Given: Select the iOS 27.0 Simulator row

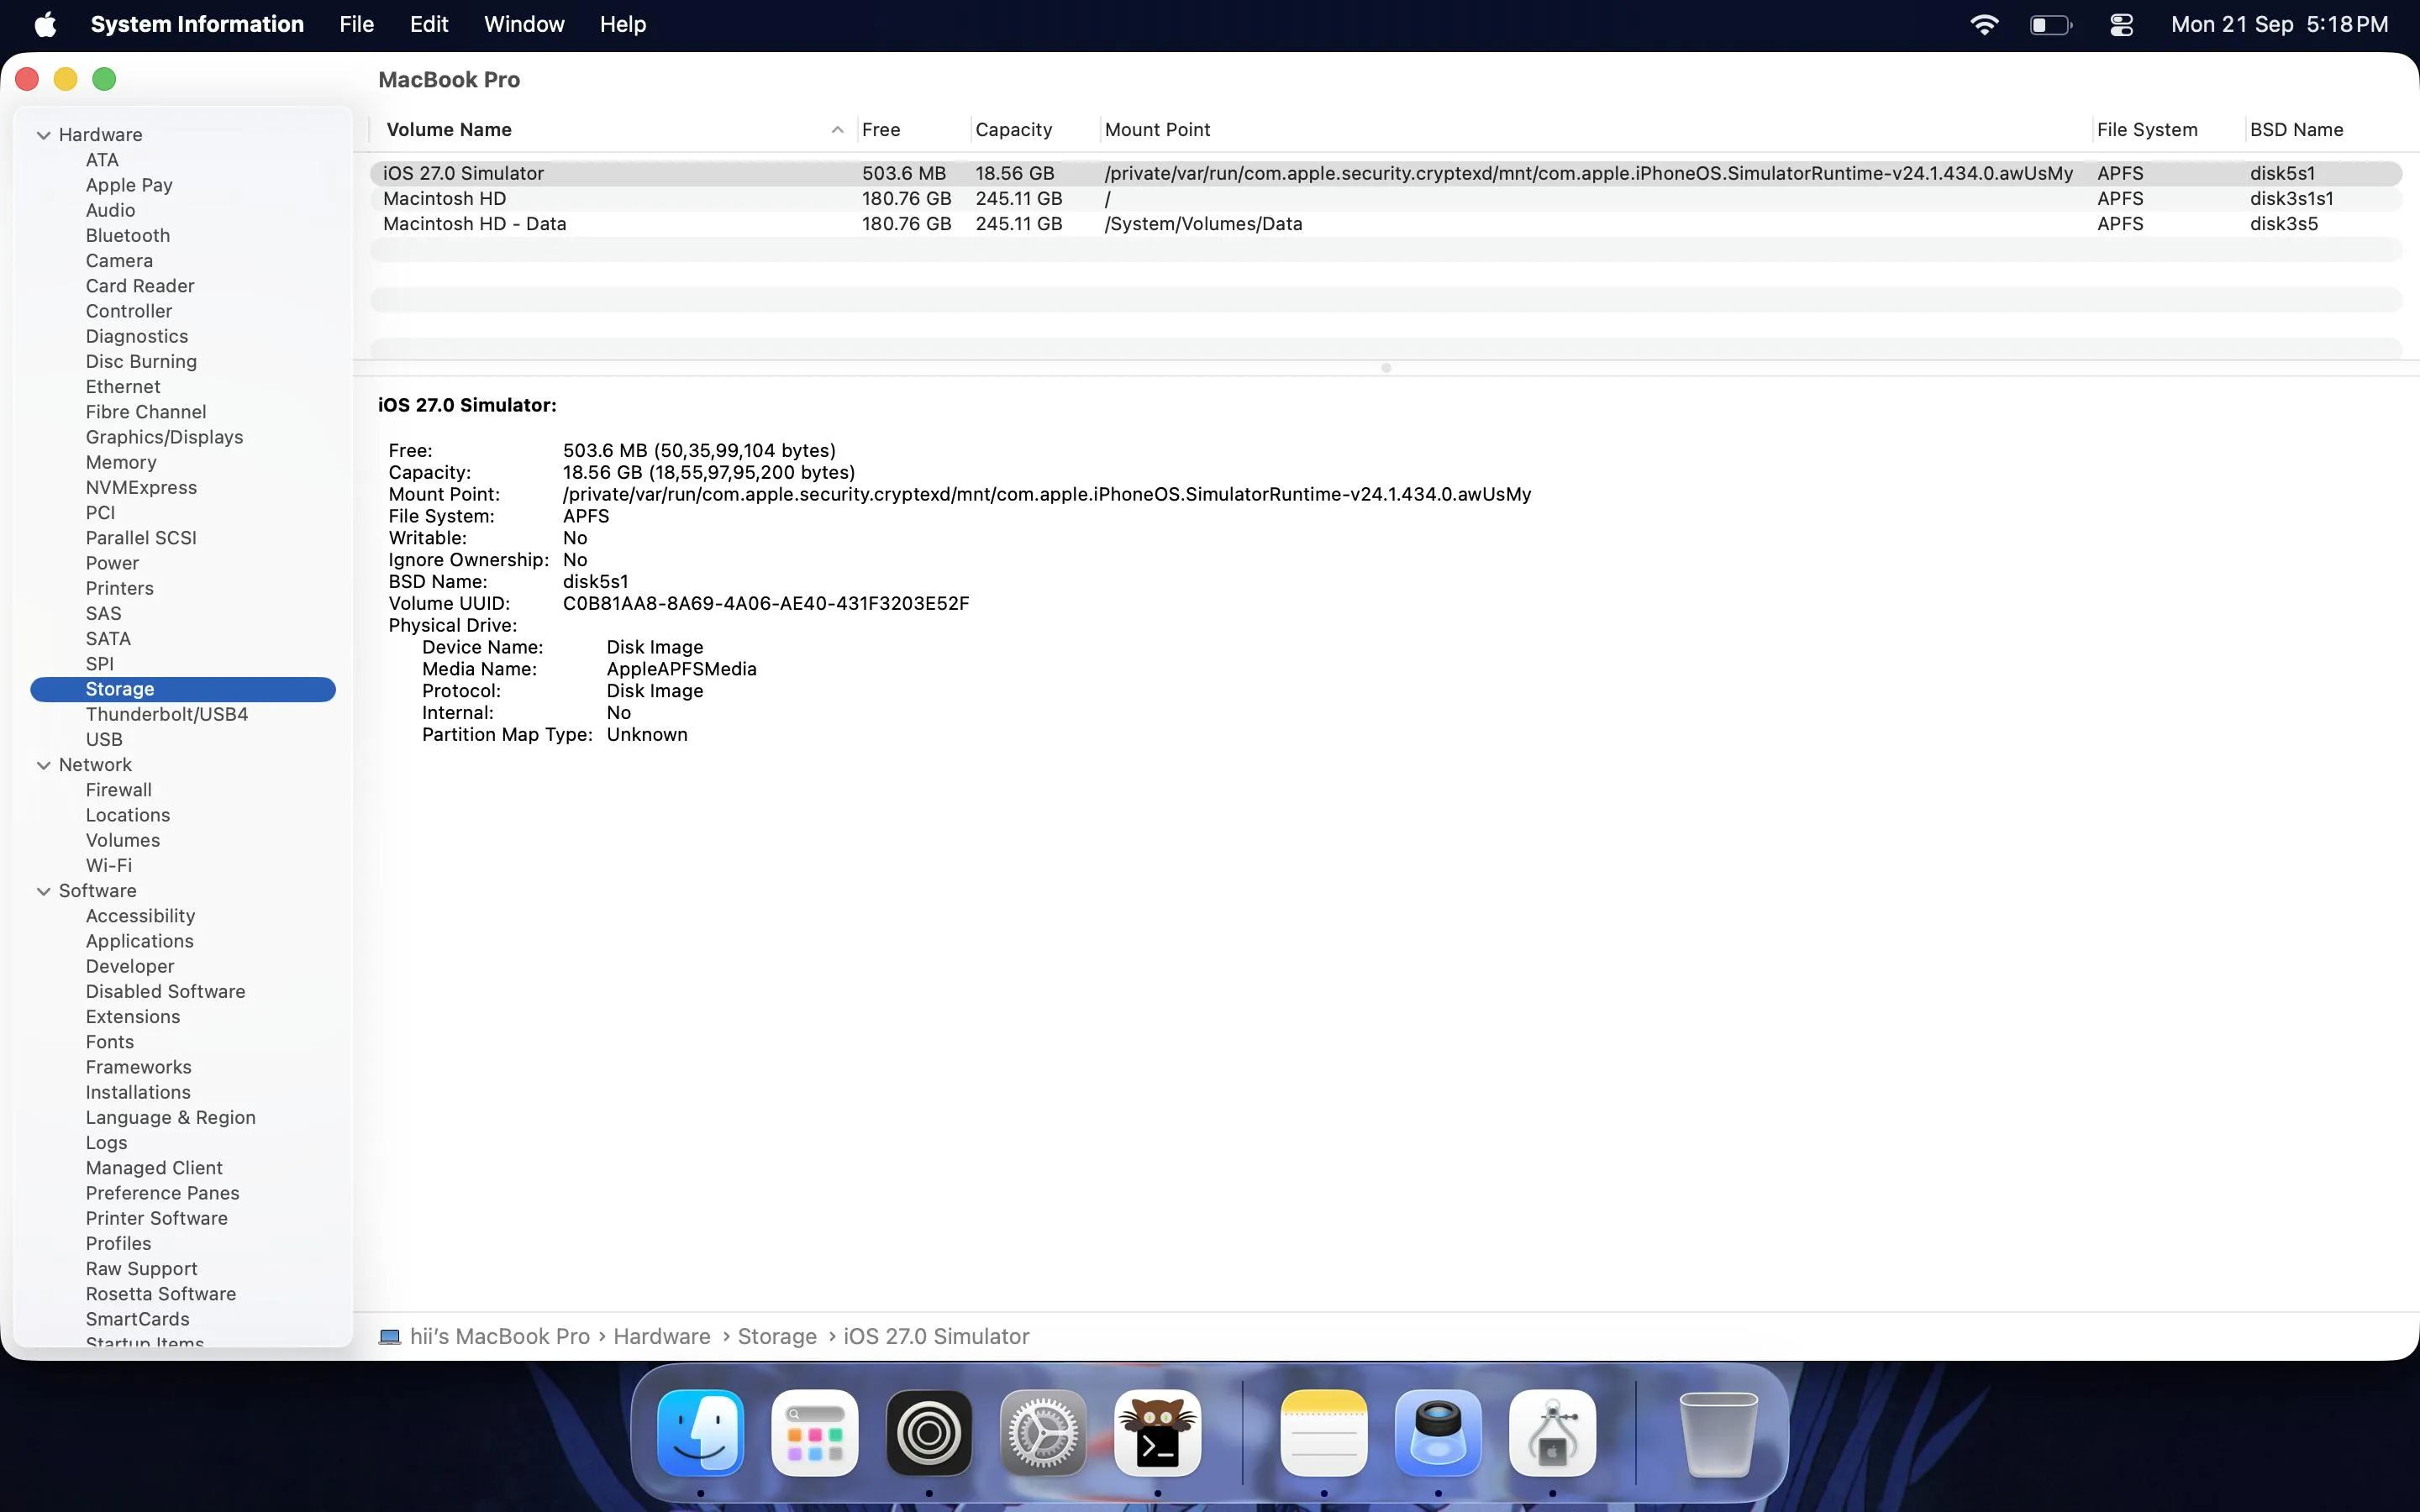Looking at the screenshot, I should point(1386,173).
